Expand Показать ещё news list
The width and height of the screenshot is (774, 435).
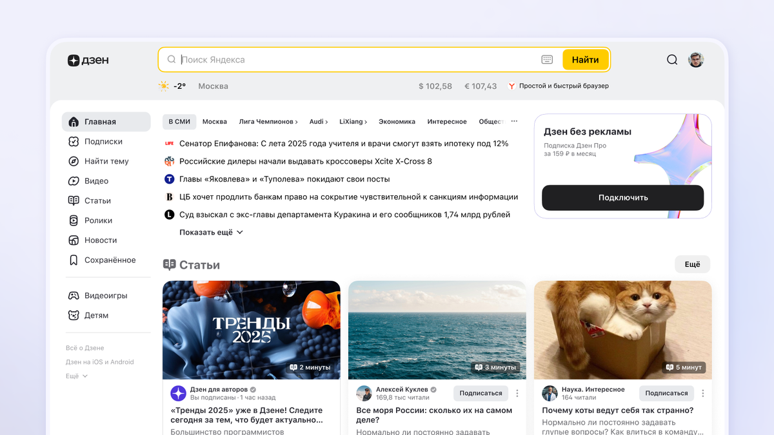pyautogui.click(x=211, y=232)
